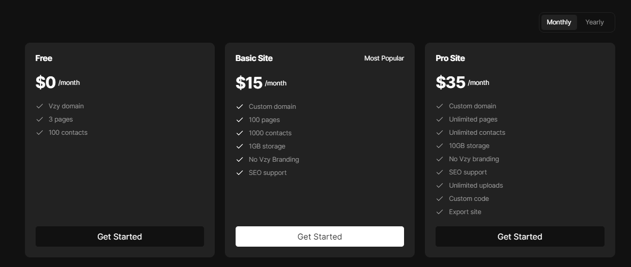Click the Free plan title
Screen dimensions: 631x267
44,58
